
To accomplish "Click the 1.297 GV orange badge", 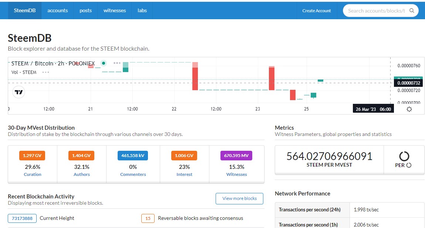I will tap(32, 156).
